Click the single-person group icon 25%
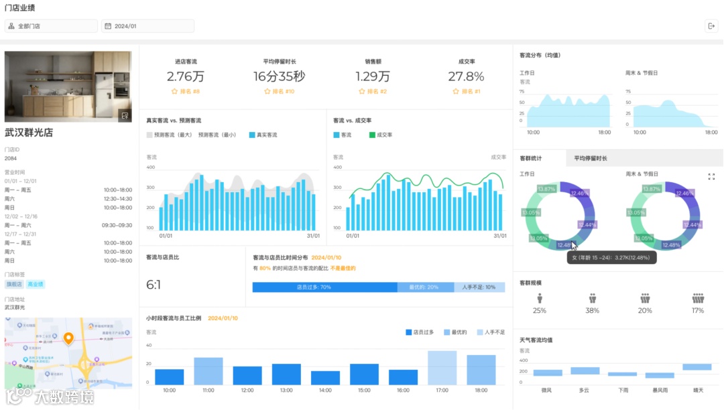Screen dimensions: 724x410 click(x=539, y=298)
